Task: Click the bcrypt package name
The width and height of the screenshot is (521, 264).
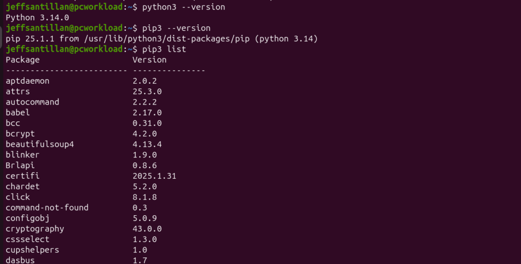Action: coord(20,134)
